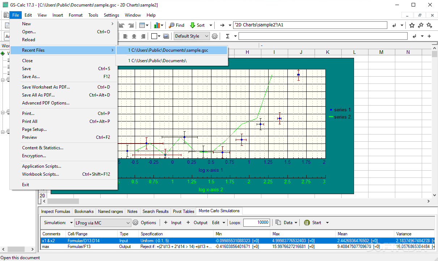Add simulation Input
The height and width of the screenshot is (261, 438).
(x=173, y=223)
